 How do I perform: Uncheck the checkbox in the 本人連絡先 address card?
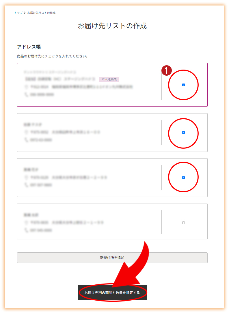pyautogui.click(x=183, y=85)
